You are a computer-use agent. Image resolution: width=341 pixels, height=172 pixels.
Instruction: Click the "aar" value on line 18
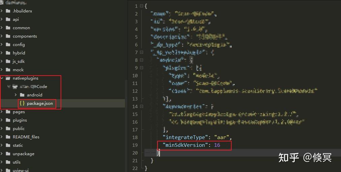[221, 137]
